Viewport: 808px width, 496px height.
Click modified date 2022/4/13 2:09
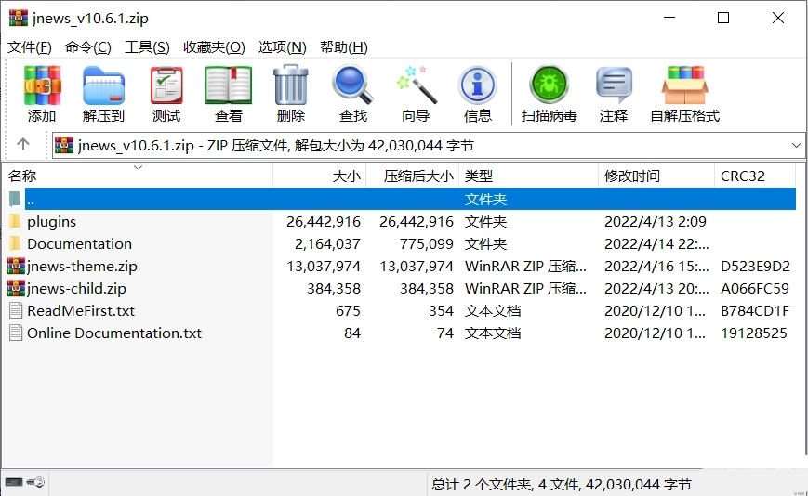[655, 222]
